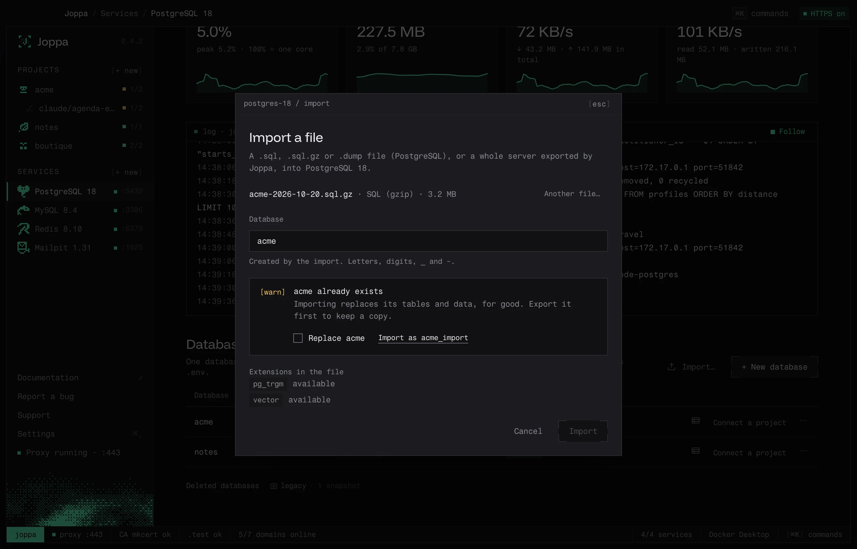
Task: Cancel the import dialog
Action: click(x=528, y=431)
